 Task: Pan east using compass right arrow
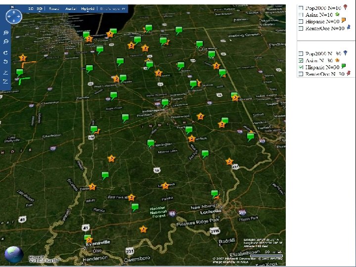click(18, 16)
